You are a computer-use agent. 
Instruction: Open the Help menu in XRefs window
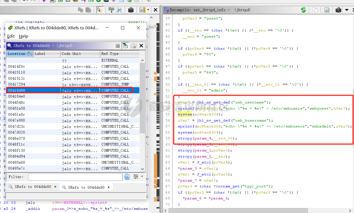(23, 36)
